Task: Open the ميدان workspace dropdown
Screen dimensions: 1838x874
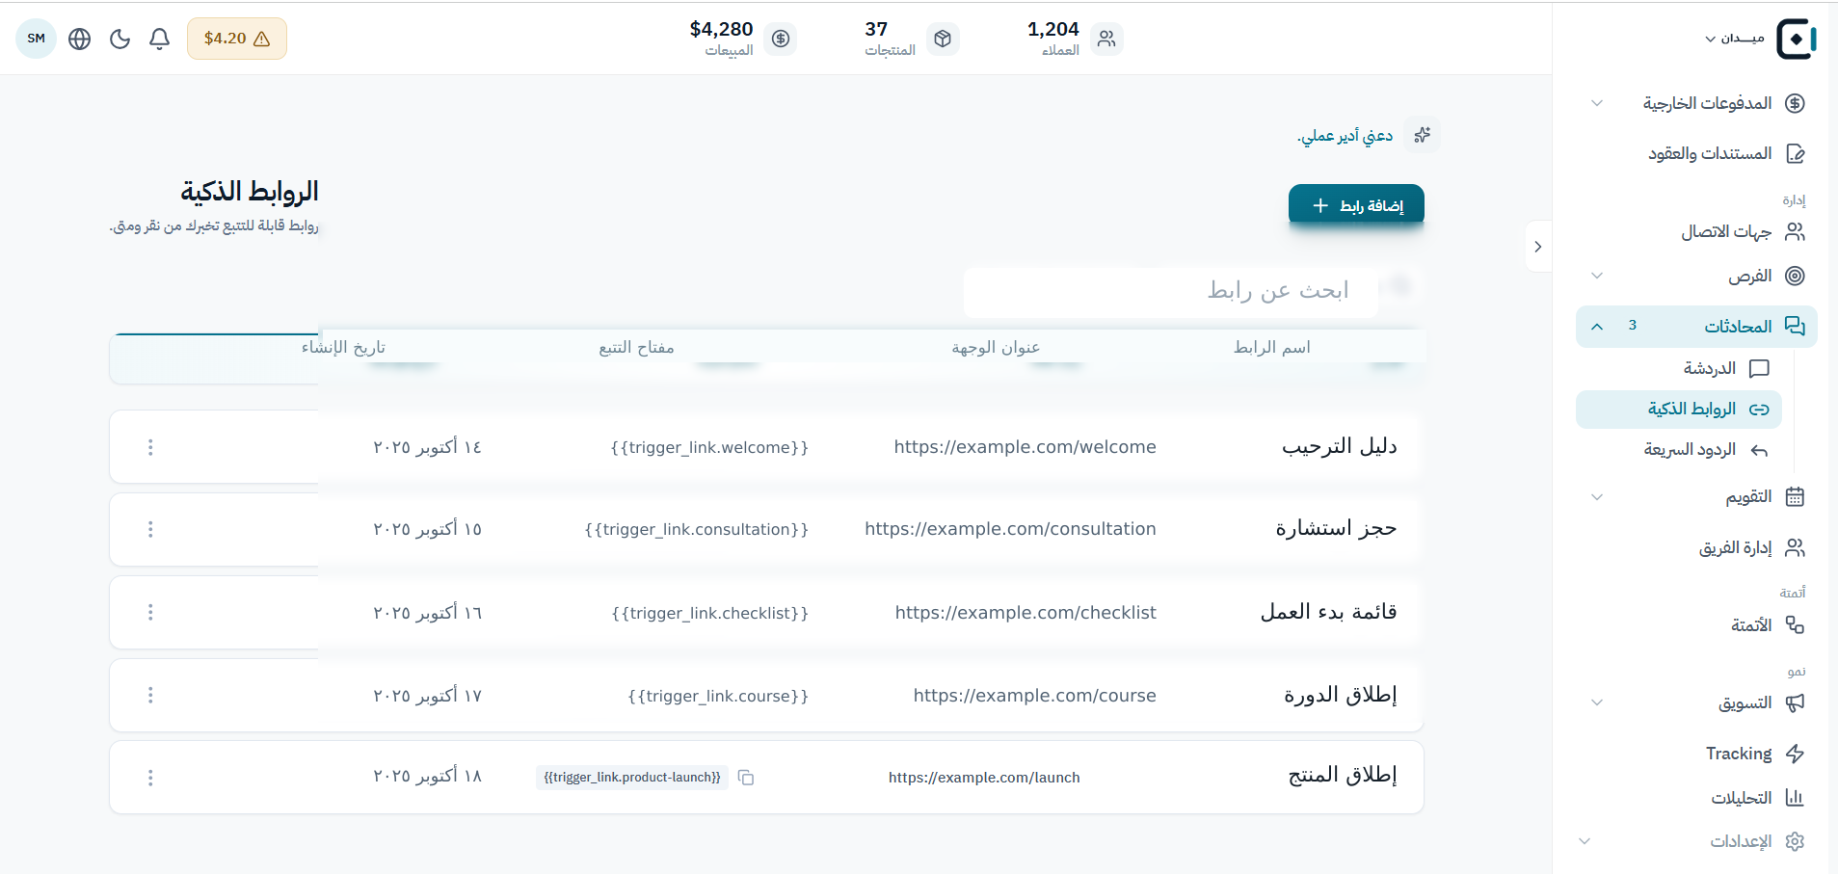Action: coord(1734,39)
